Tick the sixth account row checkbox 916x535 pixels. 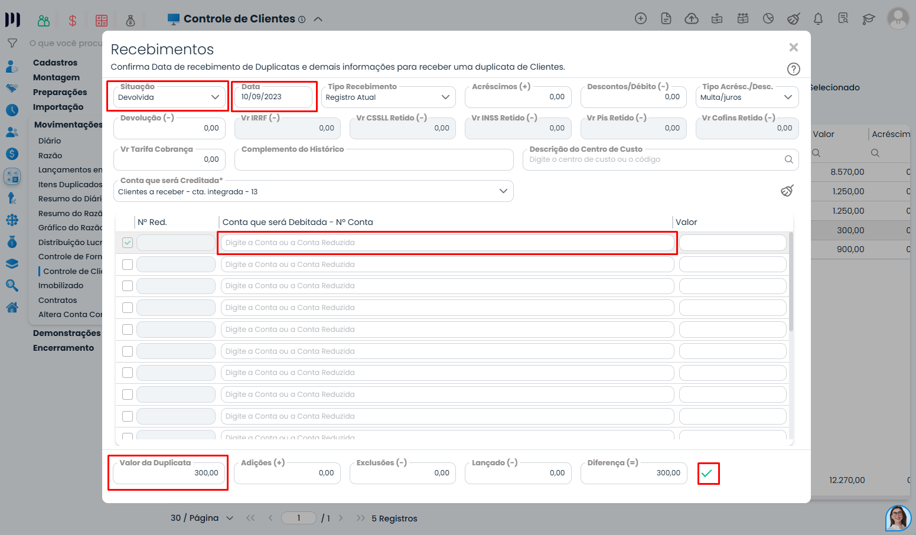tap(128, 351)
